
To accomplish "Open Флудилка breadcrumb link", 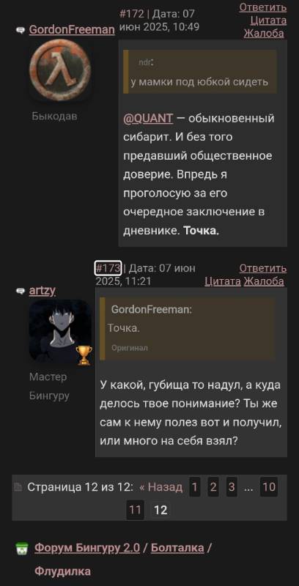I will point(62,571).
